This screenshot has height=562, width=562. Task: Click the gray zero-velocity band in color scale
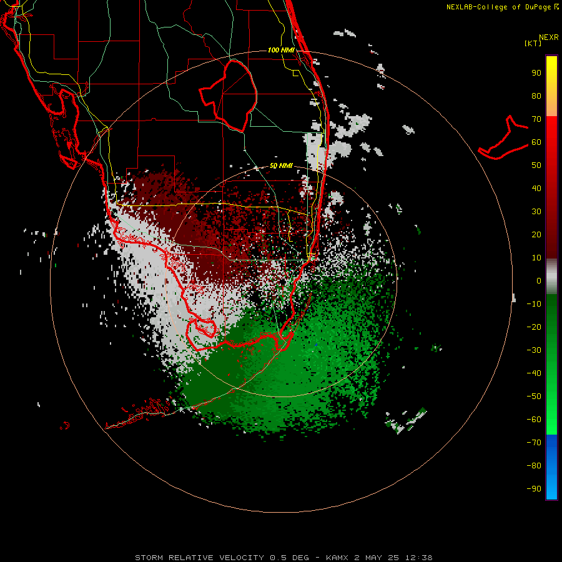551,277
